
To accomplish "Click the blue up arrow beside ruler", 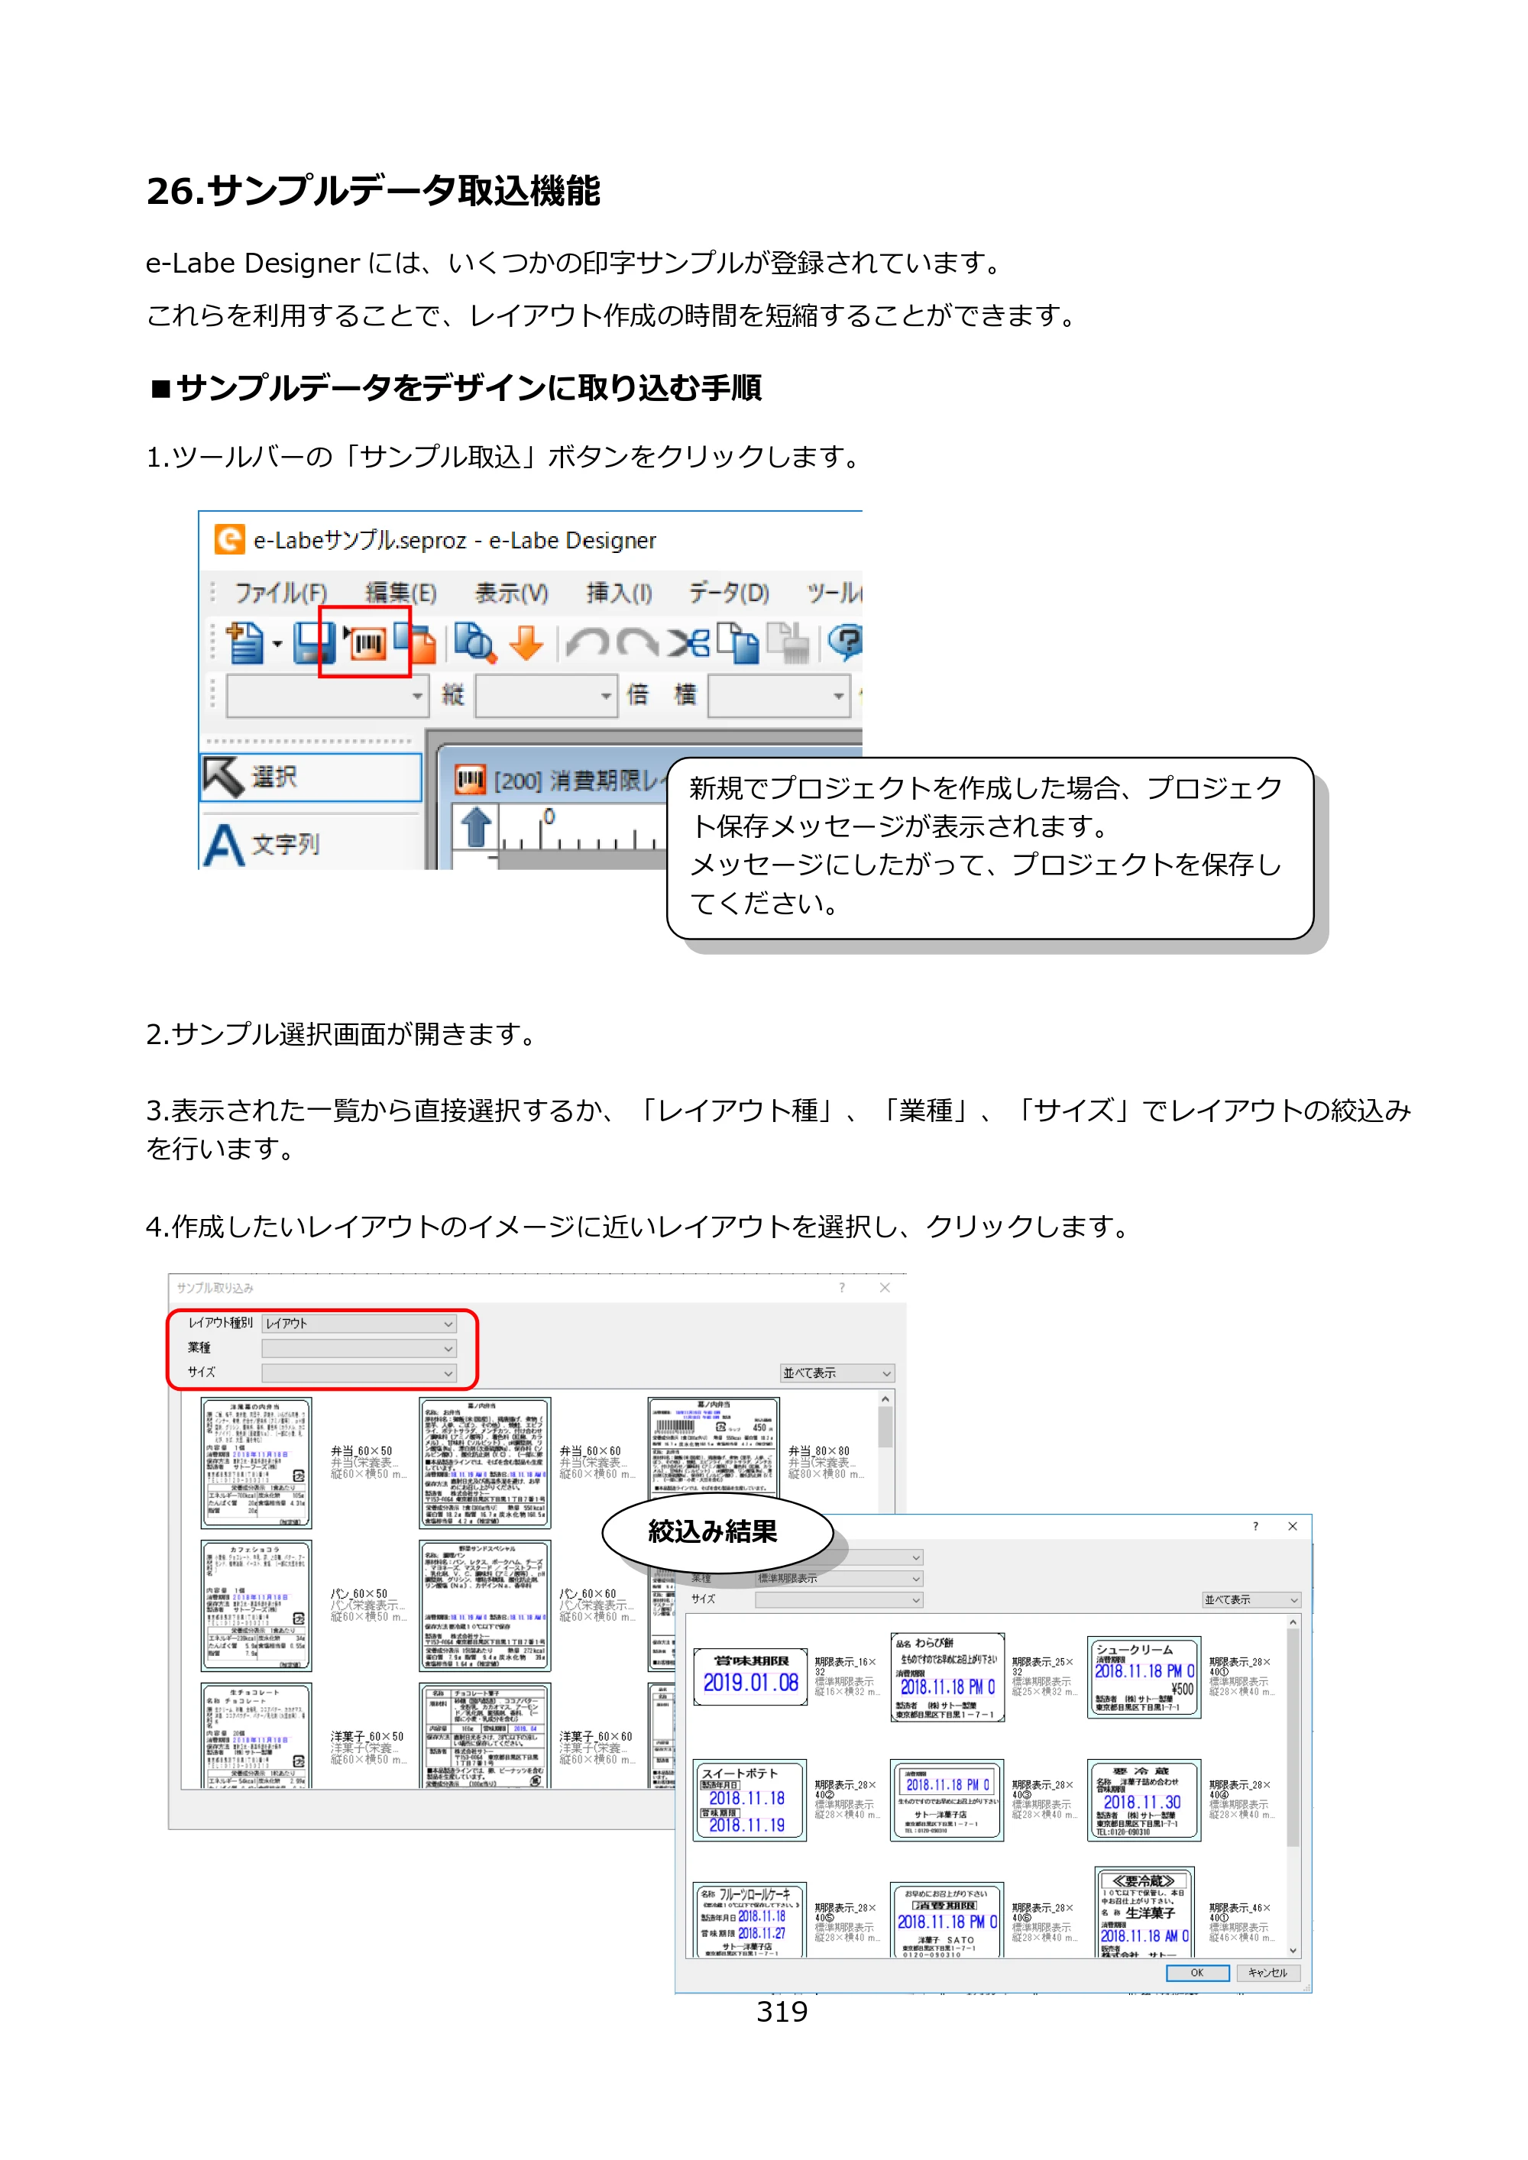I will coord(475,828).
